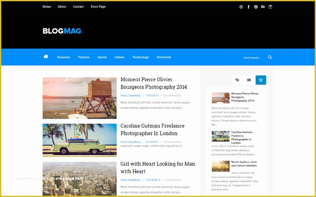This screenshot has width=316, height=197.
Task: Focus the Text to Search input field
Action: [252, 58]
